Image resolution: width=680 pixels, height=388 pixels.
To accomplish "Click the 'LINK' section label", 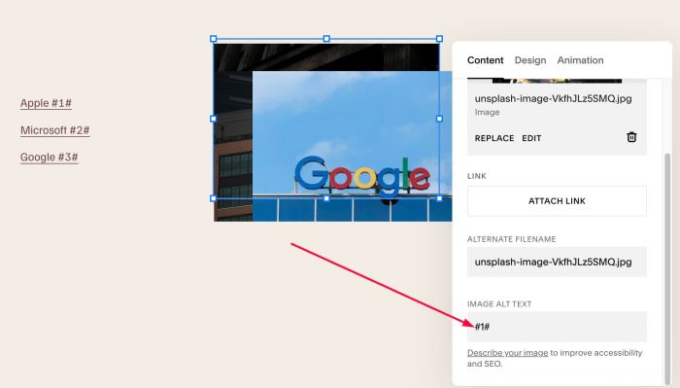I will (477, 176).
